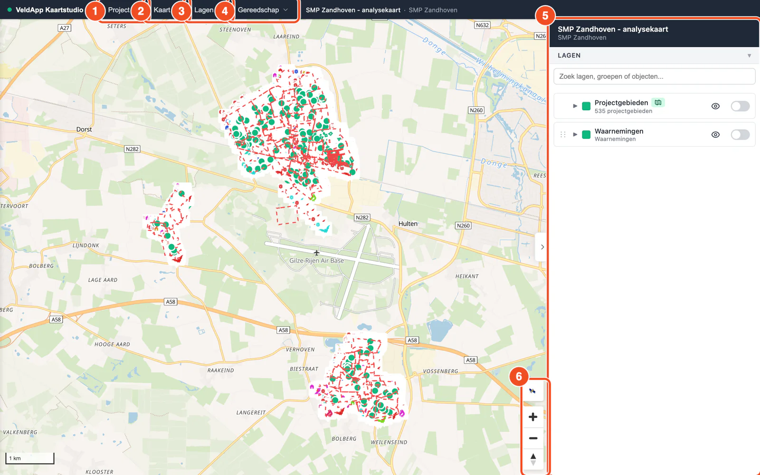760x475 pixels.
Task: Focus the layer search field
Action: [x=654, y=76]
